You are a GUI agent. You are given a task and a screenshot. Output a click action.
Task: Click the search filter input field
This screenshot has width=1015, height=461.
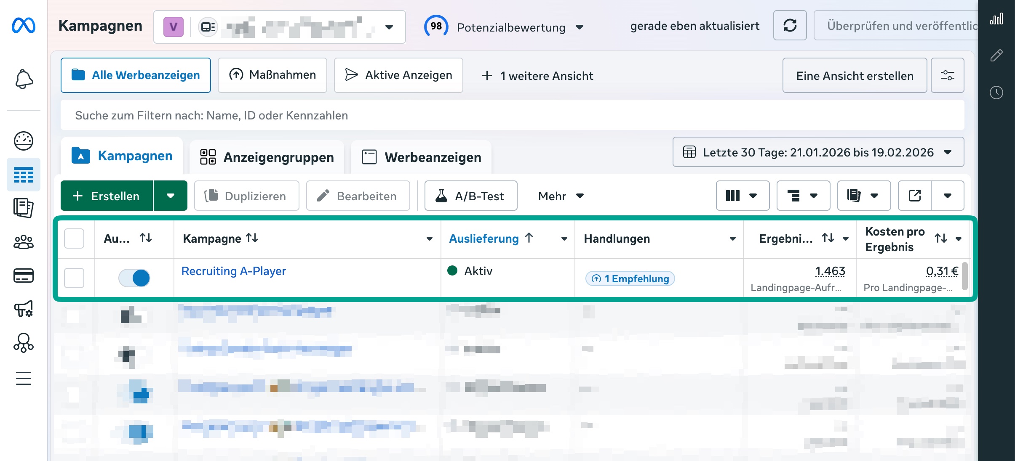point(512,115)
